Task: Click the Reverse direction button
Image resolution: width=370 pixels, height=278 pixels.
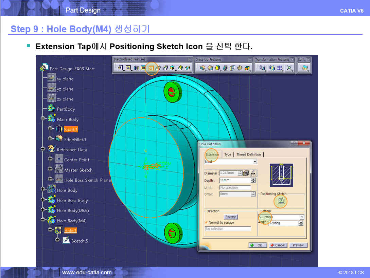Action: (231, 217)
